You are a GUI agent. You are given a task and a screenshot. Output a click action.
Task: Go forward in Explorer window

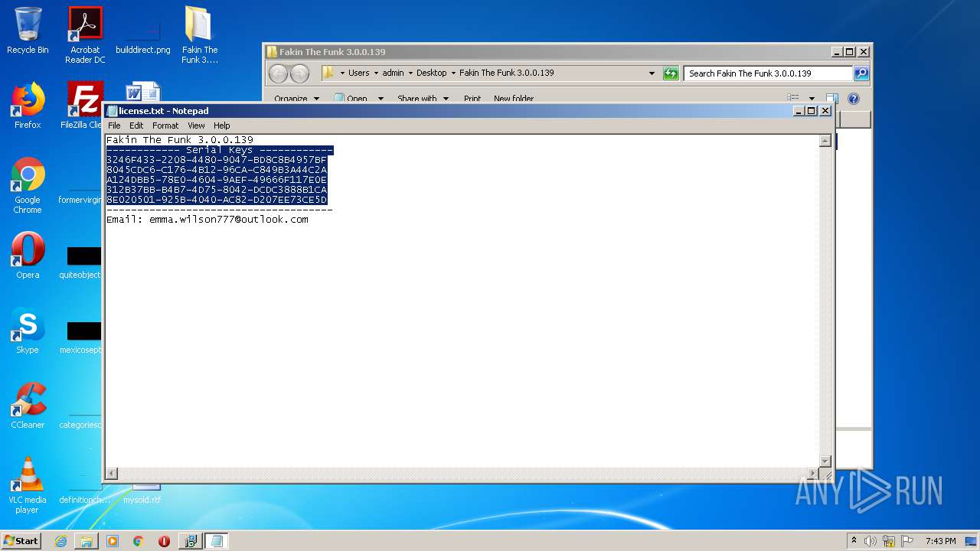[x=299, y=73]
